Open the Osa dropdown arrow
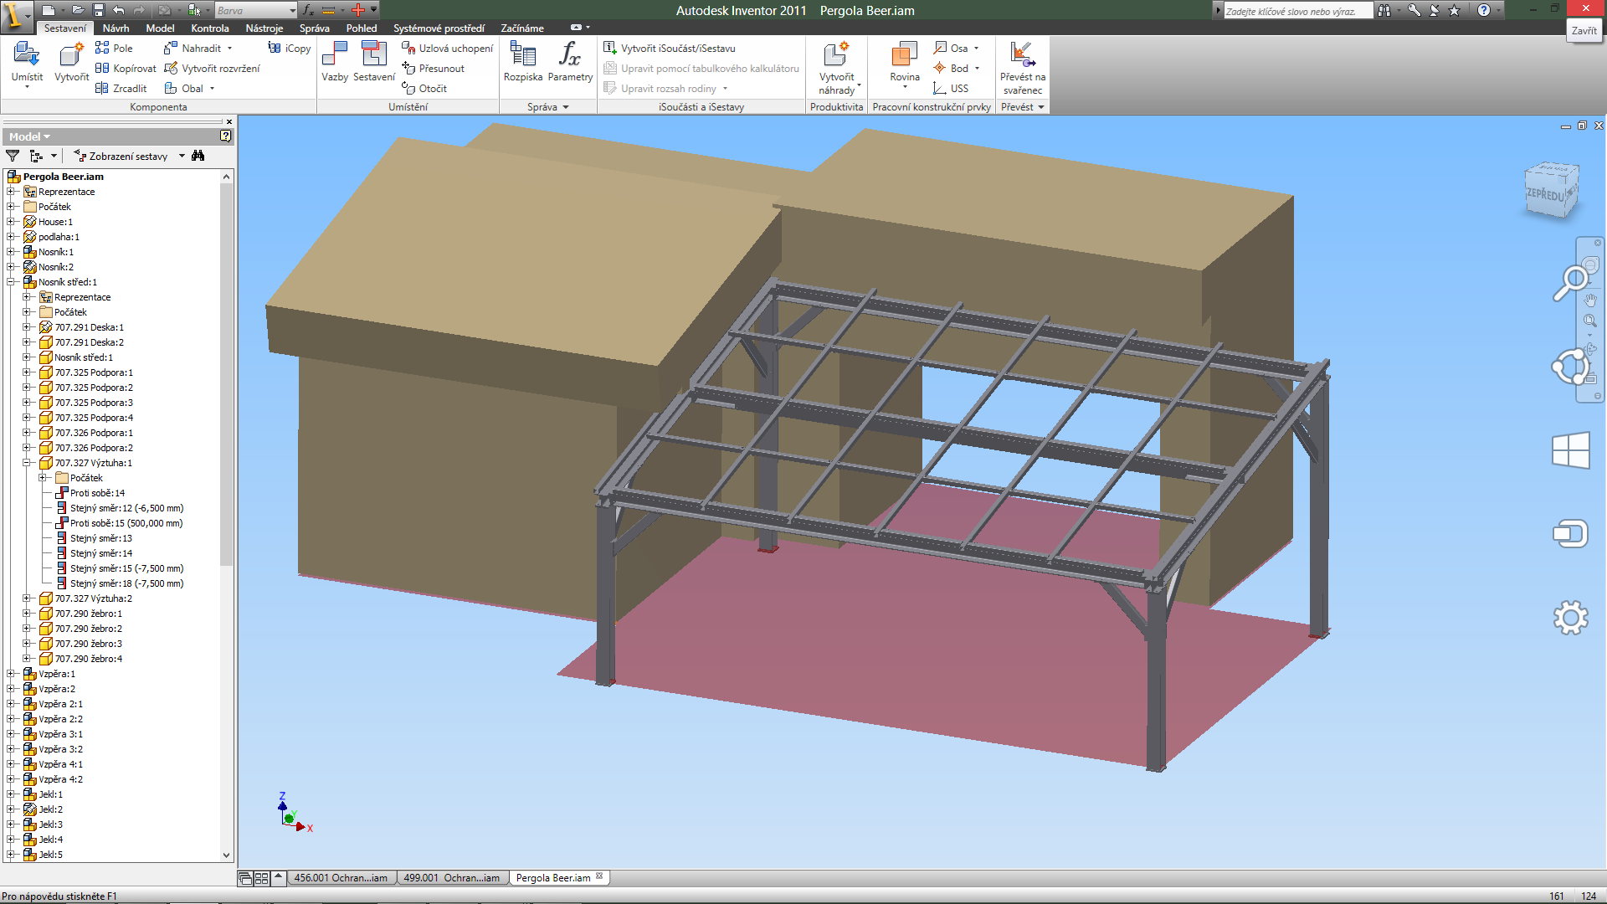The image size is (1607, 904). [x=977, y=48]
